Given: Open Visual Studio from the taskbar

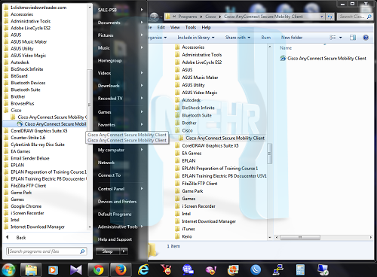Looking at the screenshot, I should pos(75,270).
